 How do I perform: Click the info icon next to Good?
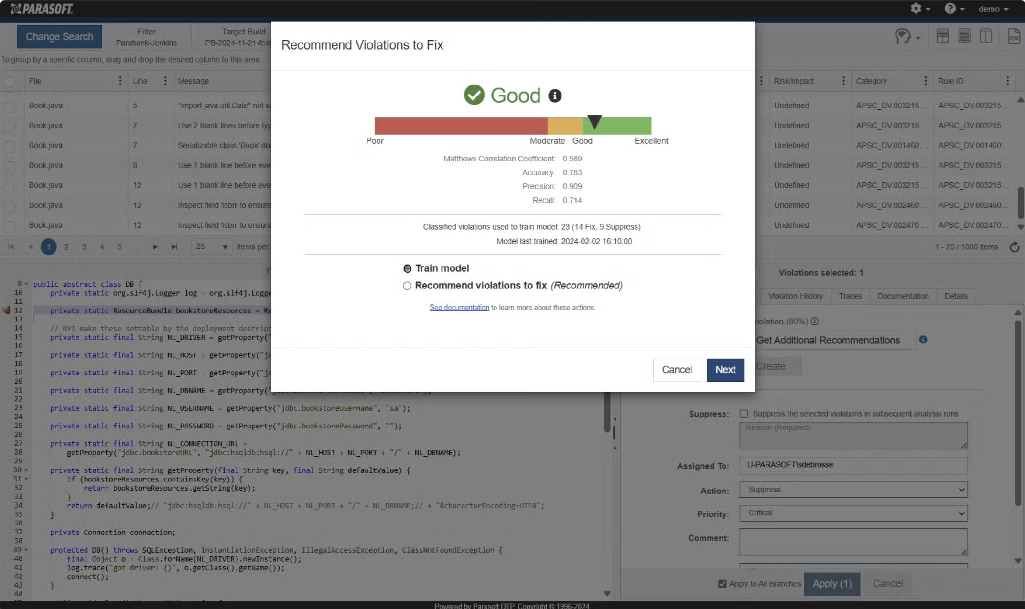pos(554,96)
